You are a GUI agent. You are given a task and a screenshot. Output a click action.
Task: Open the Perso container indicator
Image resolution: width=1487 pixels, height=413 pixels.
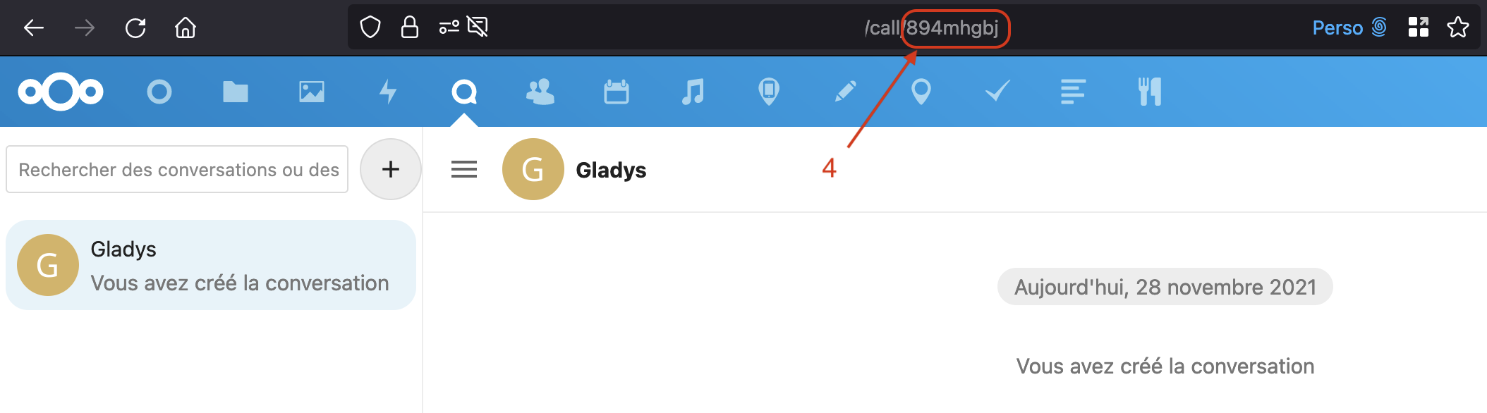click(x=1349, y=27)
